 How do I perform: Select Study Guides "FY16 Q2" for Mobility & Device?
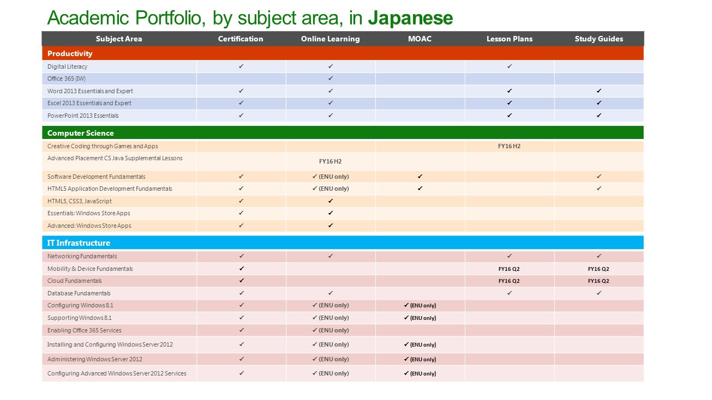pyautogui.click(x=599, y=269)
